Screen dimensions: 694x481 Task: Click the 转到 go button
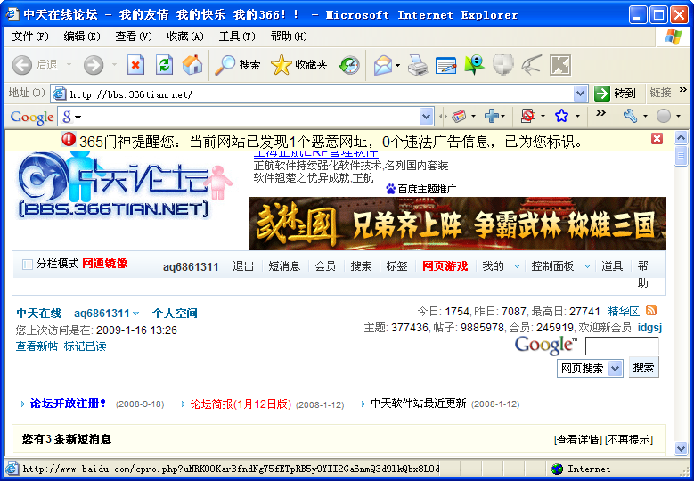616,94
